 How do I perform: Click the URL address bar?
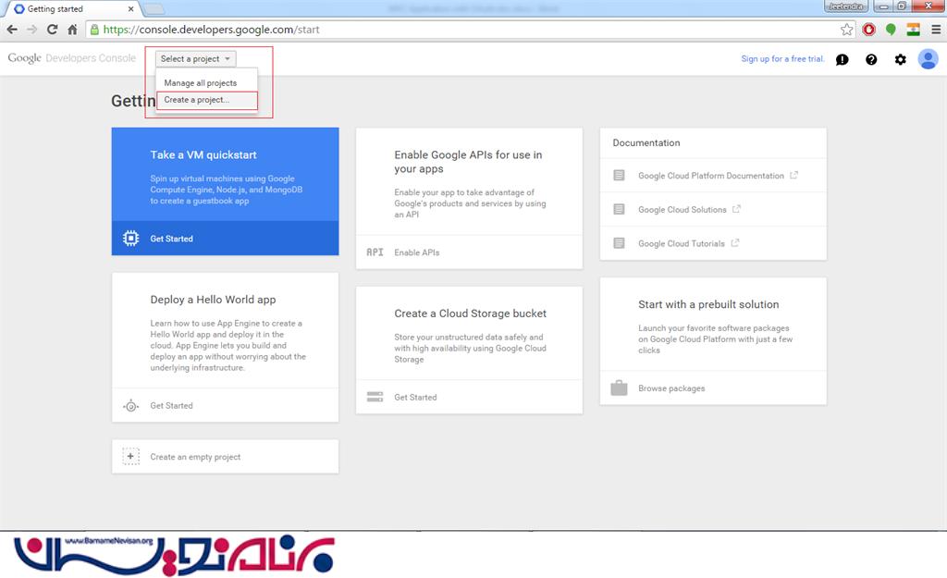coord(462,30)
